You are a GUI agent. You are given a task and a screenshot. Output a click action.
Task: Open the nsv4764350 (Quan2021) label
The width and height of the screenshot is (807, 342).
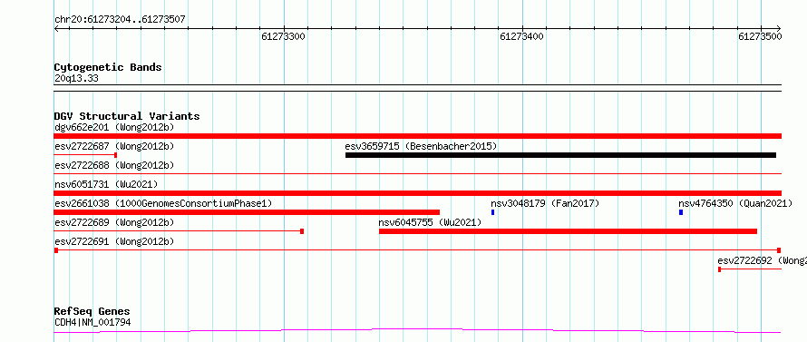tap(735, 203)
